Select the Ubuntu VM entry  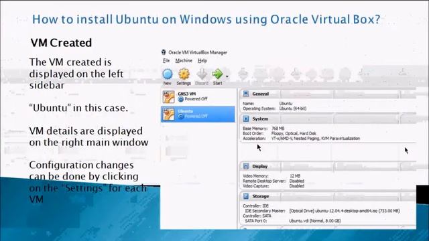click(198, 114)
